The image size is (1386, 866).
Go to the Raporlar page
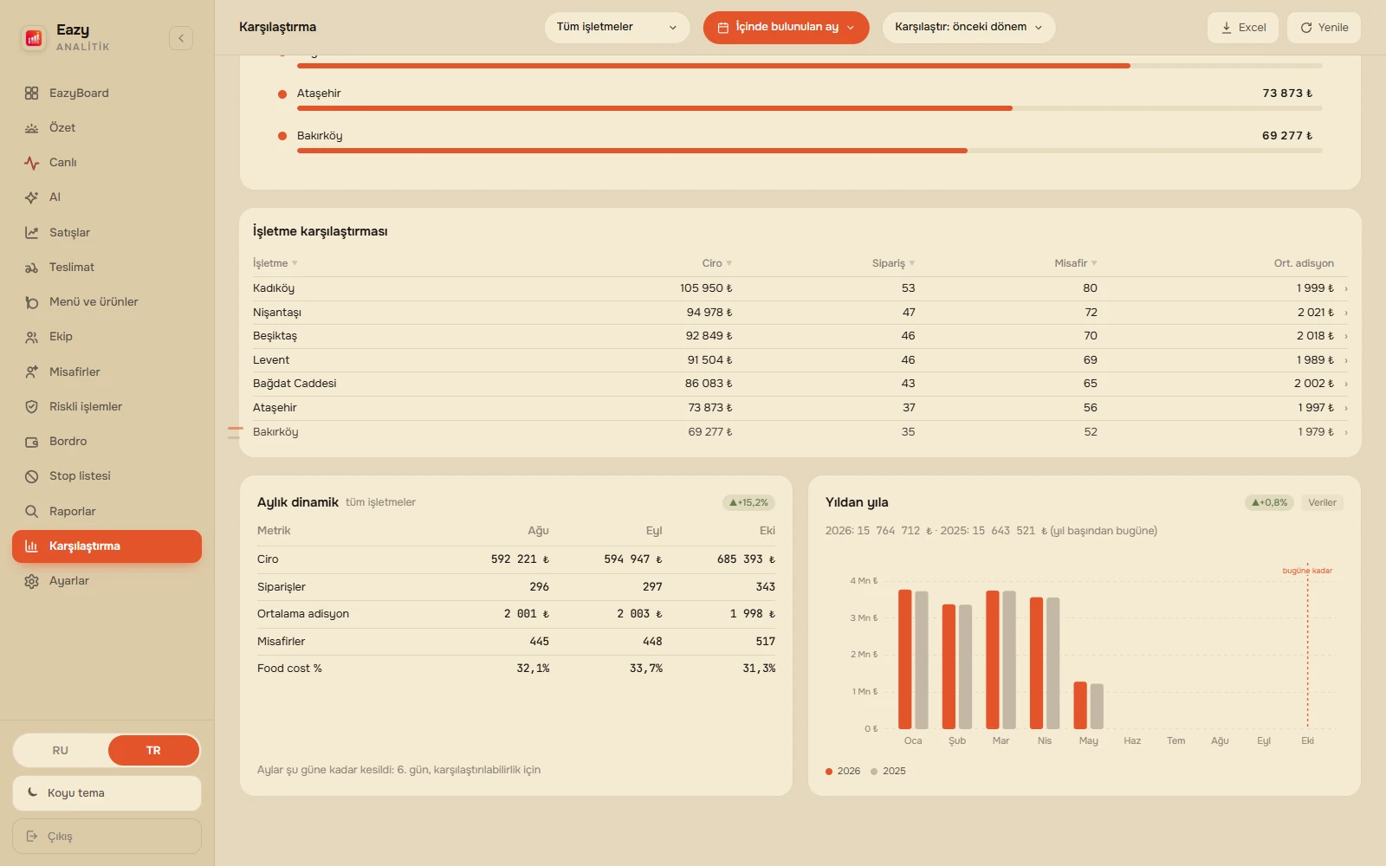107,512
